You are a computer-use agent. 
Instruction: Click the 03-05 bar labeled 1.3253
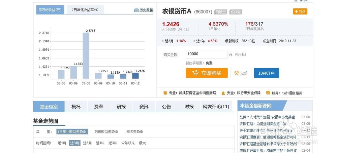coord(61,74)
